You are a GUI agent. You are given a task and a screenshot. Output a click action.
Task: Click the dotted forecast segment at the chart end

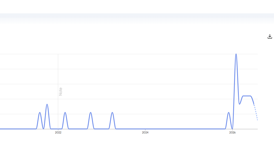(x=256, y=112)
